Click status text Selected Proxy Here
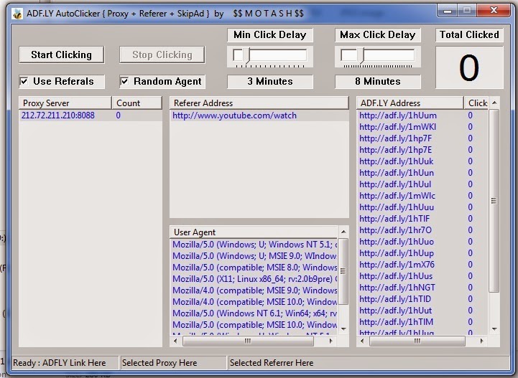Screen dimensions: 518x378 click(159, 363)
